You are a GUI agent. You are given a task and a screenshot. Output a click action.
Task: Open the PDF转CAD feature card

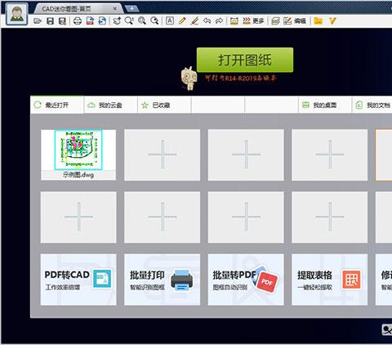78,280
